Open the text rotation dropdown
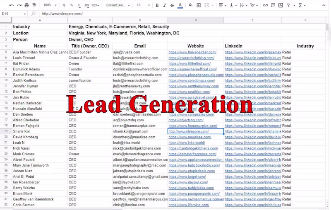This screenshot has height=210, width=331. click(254, 5)
